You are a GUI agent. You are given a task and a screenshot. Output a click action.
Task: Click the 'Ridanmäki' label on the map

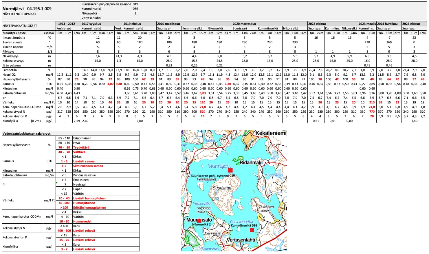click(x=251, y=162)
